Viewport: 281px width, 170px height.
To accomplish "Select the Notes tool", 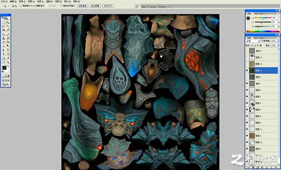I will point(4,58).
